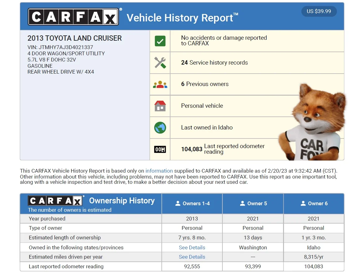The height and width of the screenshot is (272, 363).
Task: Click the 'Ownership History' heading
Action: tap(122, 201)
